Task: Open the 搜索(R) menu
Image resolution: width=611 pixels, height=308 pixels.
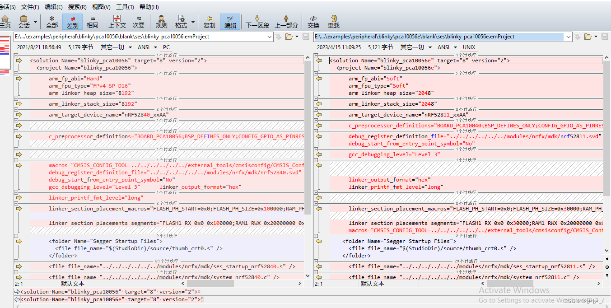Action: (x=77, y=7)
